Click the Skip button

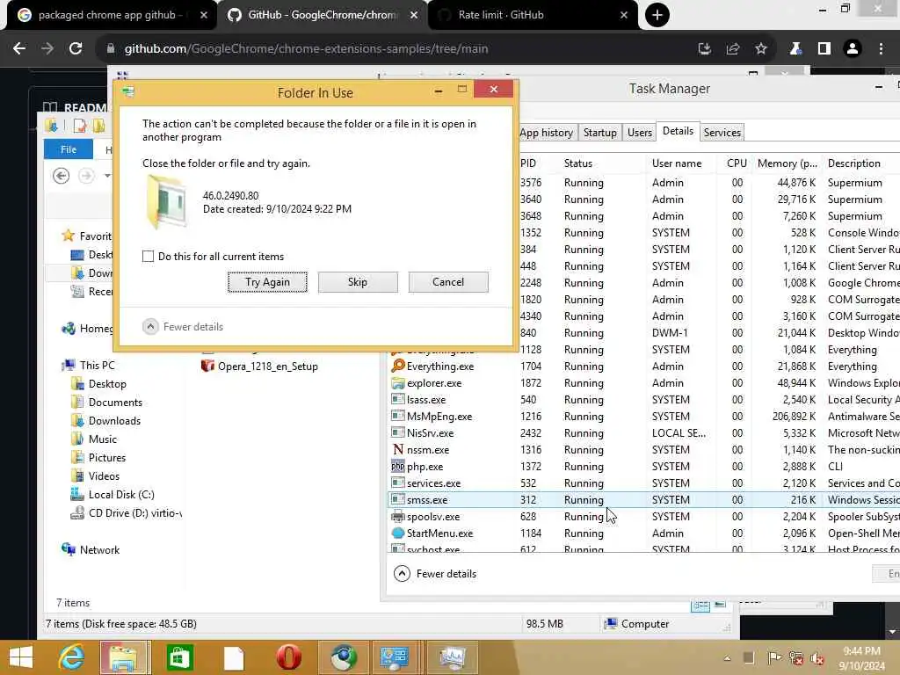point(358,282)
